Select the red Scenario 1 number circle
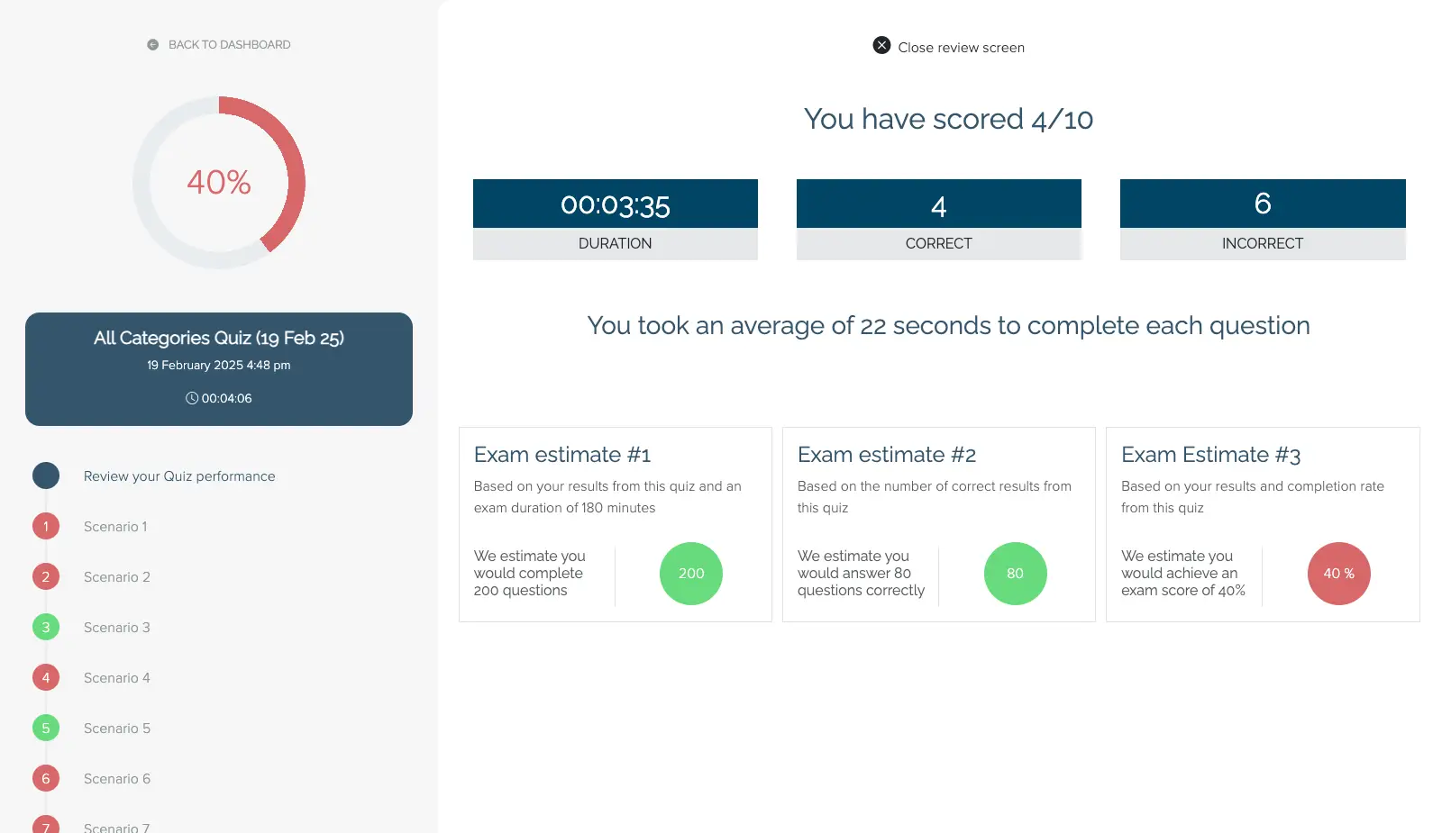 click(x=46, y=526)
